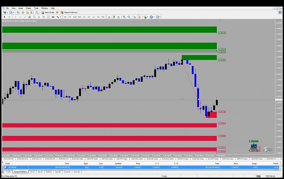Toggle the Expert Advisors button

pos(69,12)
